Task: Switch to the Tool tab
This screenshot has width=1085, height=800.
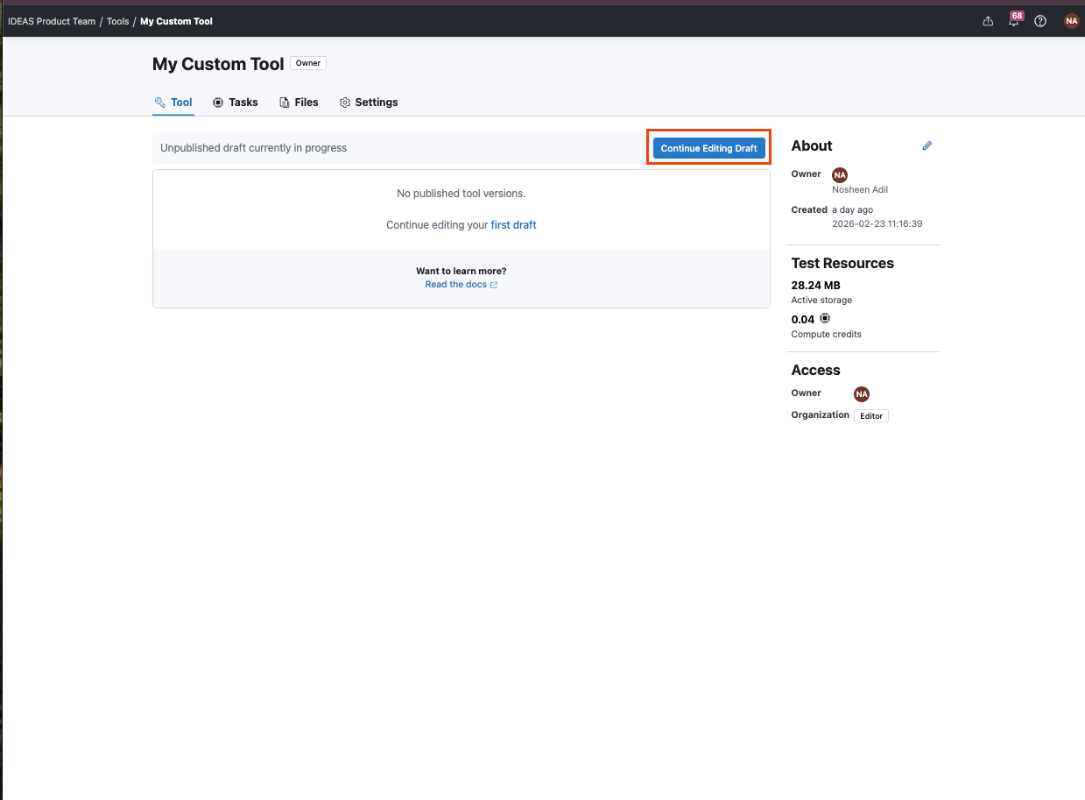Action: click(x=173, y=103)
